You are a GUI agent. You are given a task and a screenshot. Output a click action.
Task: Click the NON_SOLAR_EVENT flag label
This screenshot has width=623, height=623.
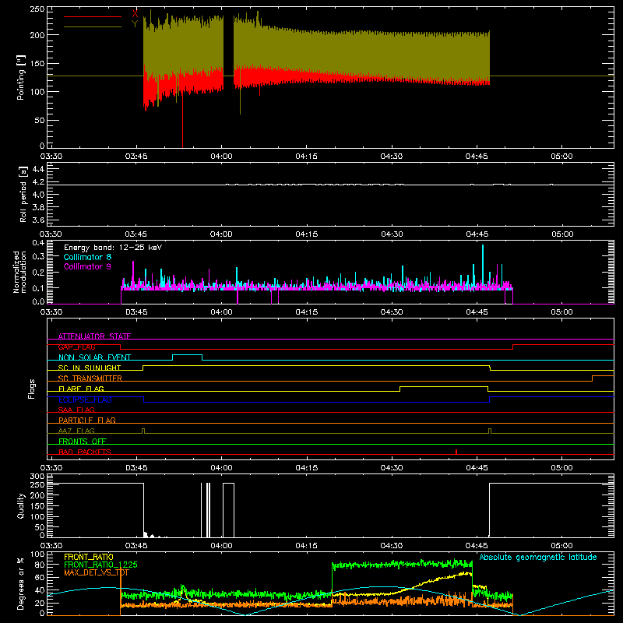94,357
